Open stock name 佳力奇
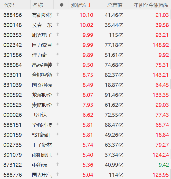 (39, 55)
